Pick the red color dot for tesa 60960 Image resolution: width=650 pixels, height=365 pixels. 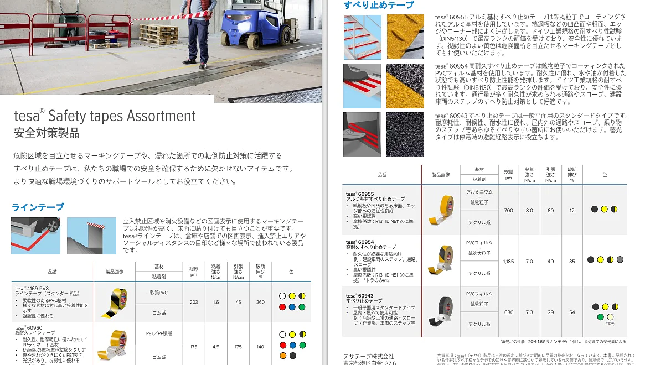coord(283,345)
